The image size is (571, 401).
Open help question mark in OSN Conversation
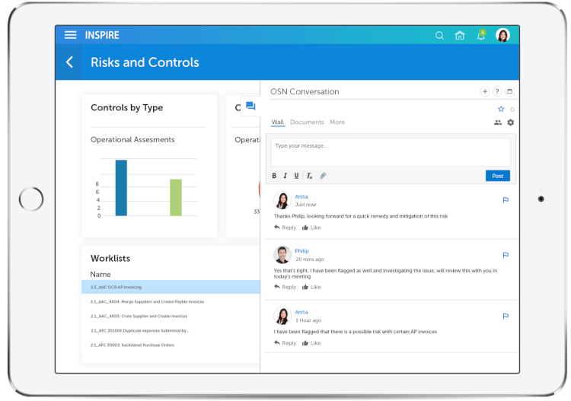coord(497,91)
